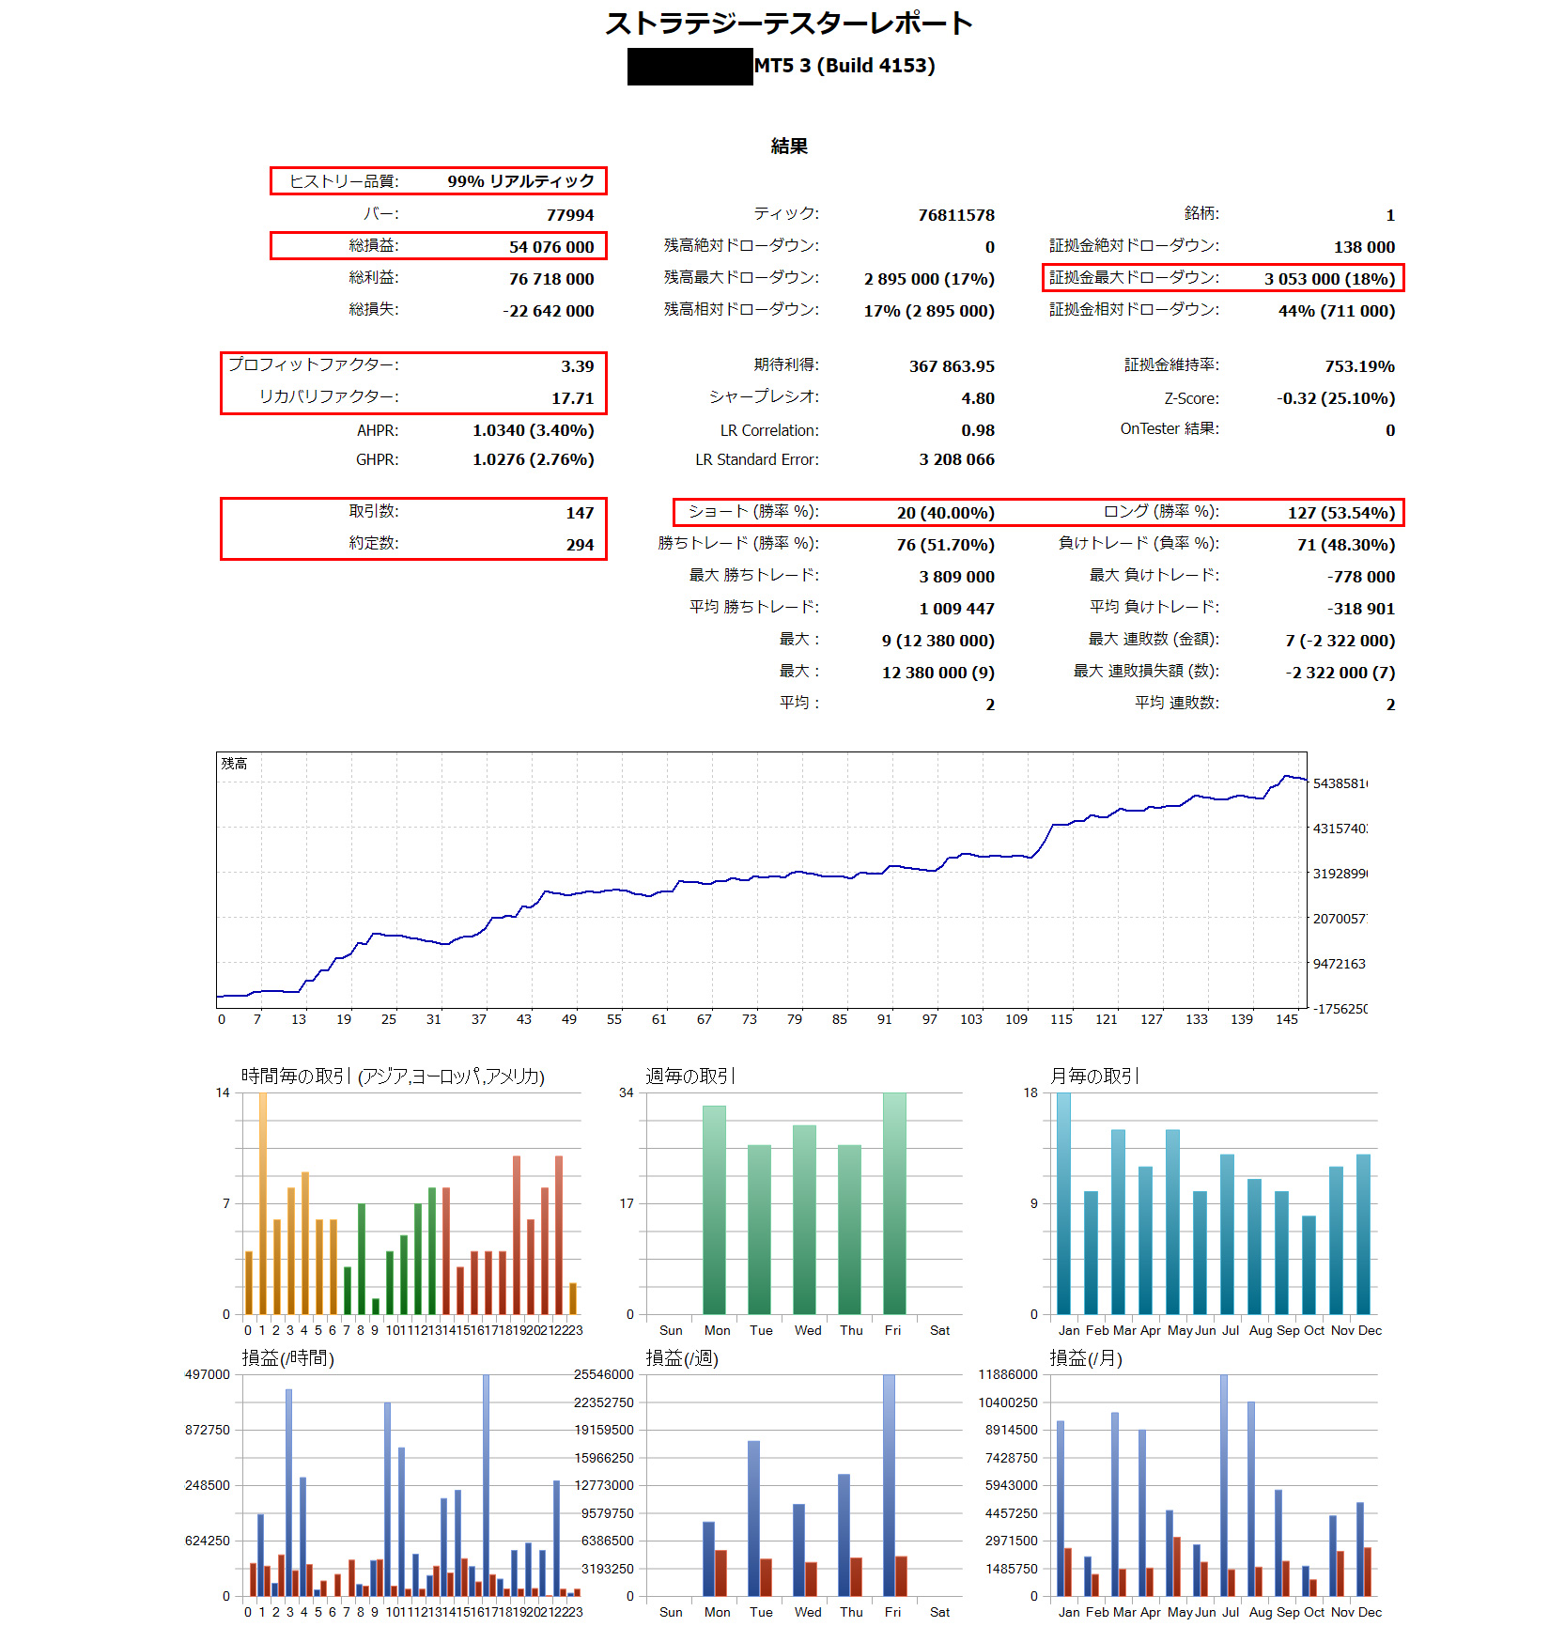Click the リカバリファクター value 17.71
This screenshot has height=1642, width=1549.
click(x=573, y=398)
